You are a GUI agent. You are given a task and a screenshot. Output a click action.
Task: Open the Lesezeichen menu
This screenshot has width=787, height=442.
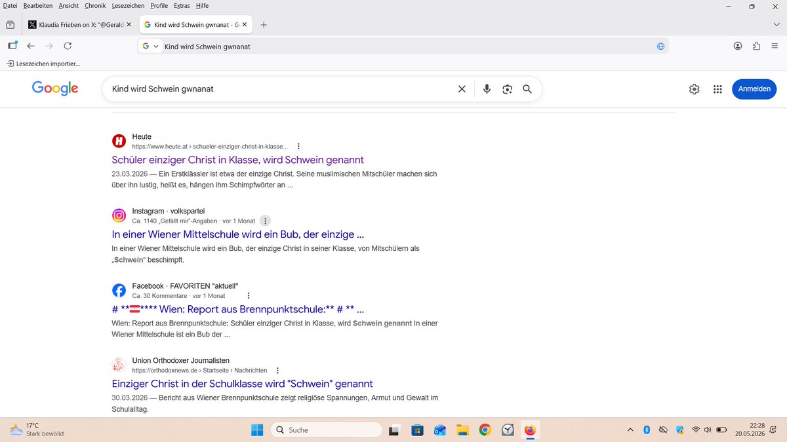click(x=128, y=5)
